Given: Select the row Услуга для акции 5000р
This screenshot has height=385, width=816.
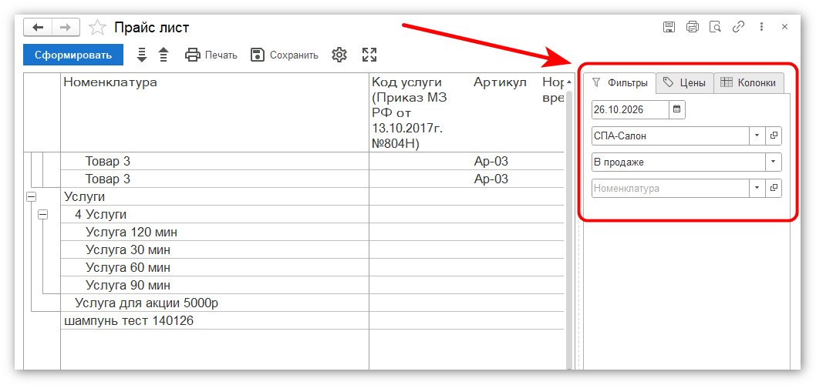Looking at the screenshot, I should [312, 303].
